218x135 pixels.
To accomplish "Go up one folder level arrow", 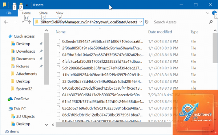I will (29, 22).
